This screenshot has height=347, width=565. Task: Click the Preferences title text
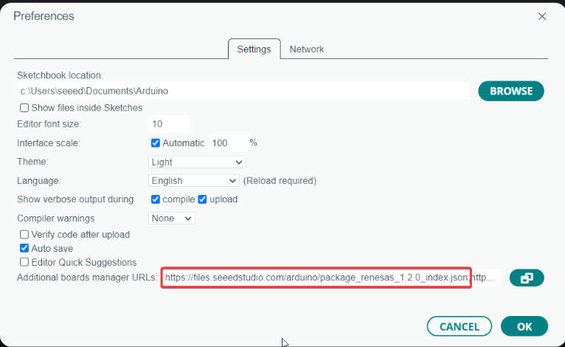44,16
